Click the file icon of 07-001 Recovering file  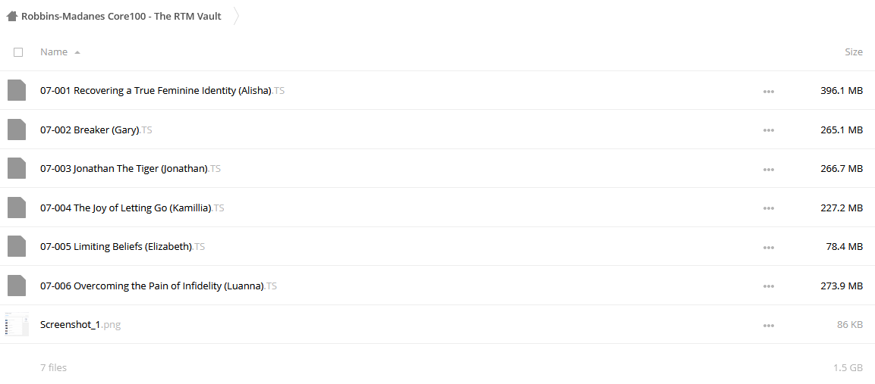pyautogui.click(x=17, y=90)
